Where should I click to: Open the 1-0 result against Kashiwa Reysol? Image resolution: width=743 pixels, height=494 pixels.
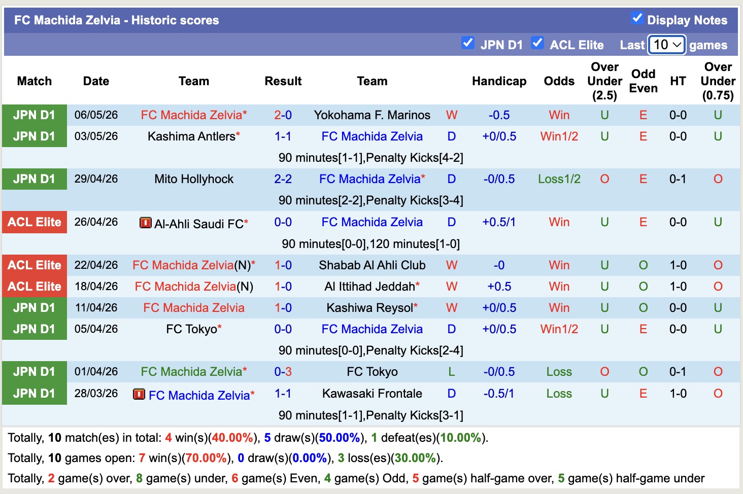283,308
